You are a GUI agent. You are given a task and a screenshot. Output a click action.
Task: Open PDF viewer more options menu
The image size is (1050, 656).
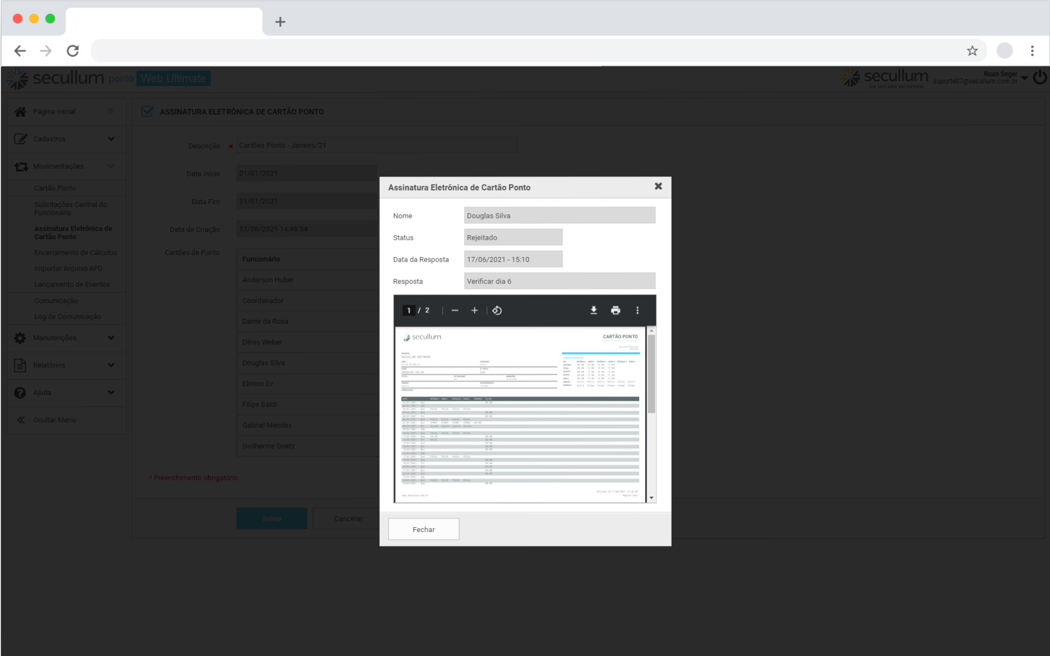click(637, 310)
